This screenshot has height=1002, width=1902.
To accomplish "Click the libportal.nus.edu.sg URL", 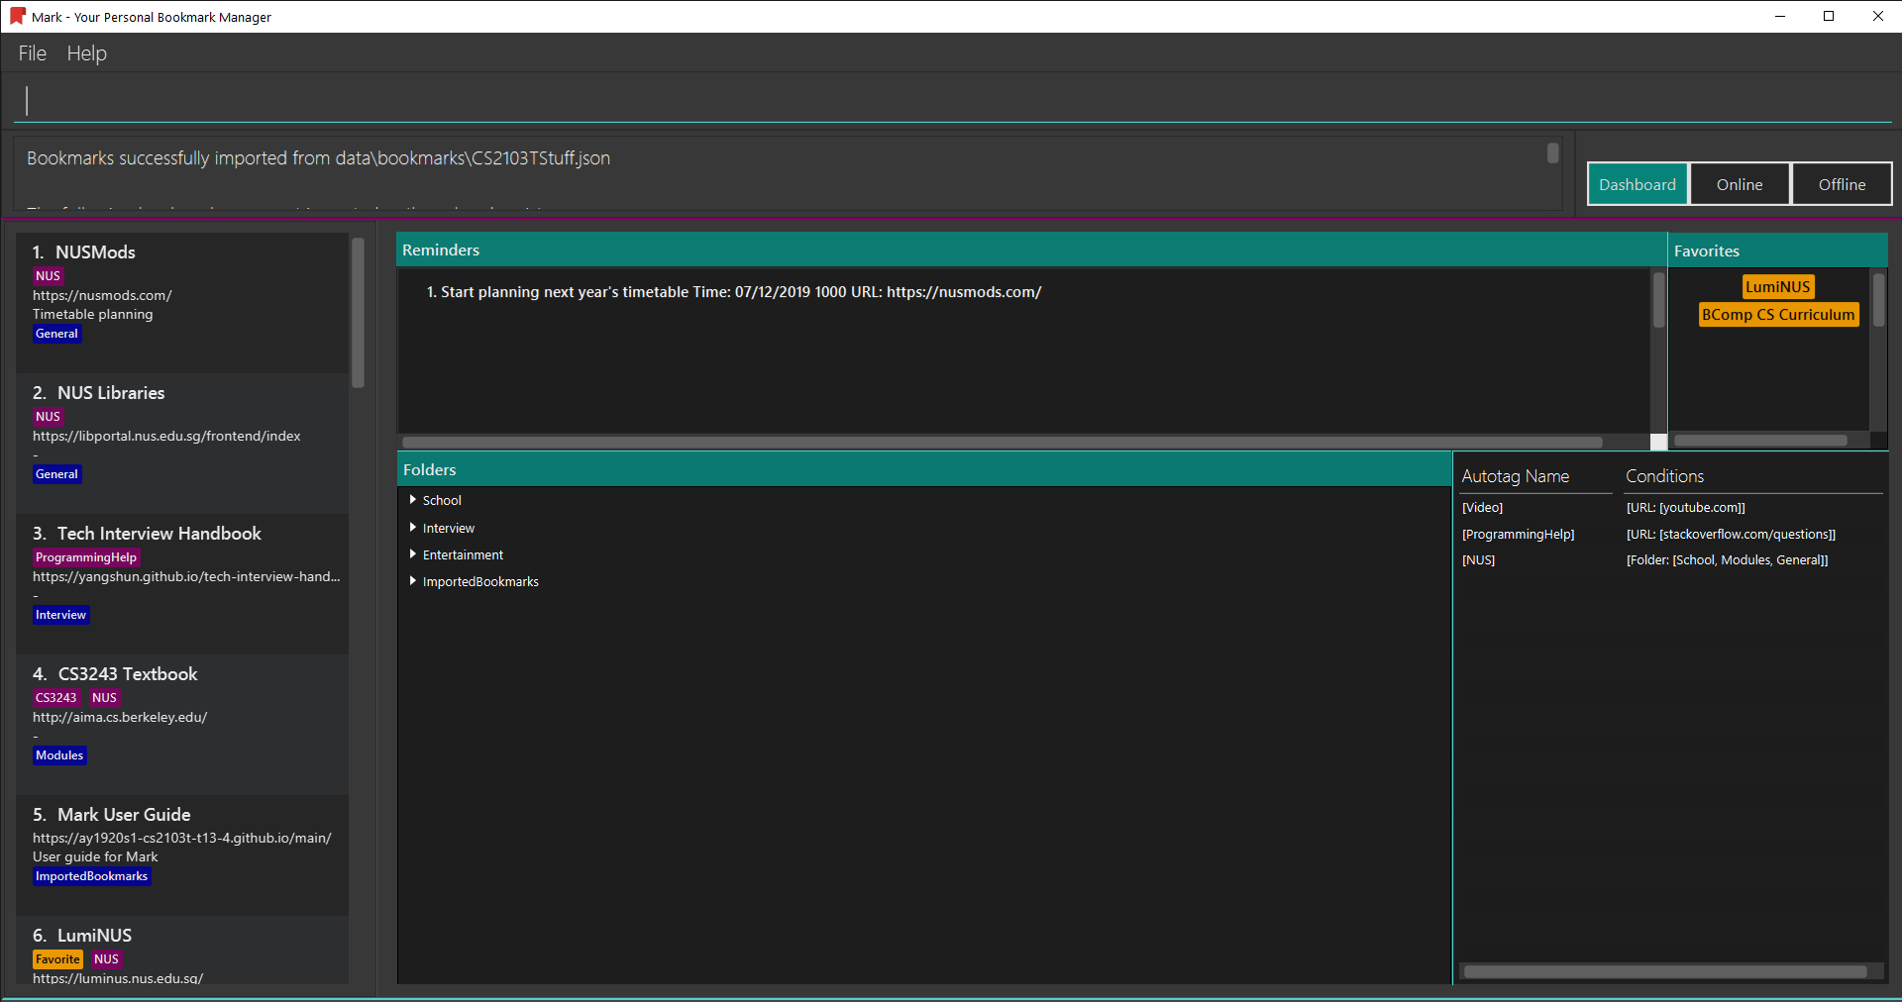I will click(x=166, y=436).
